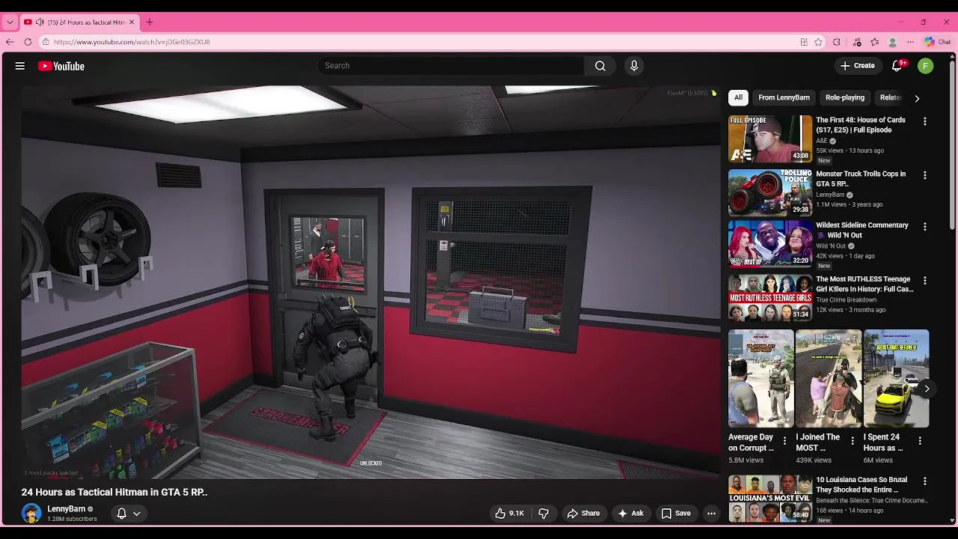Open Most RUTHLESS Teenage Girls thumbnail
958x539 pixels.
click(770, 298)
